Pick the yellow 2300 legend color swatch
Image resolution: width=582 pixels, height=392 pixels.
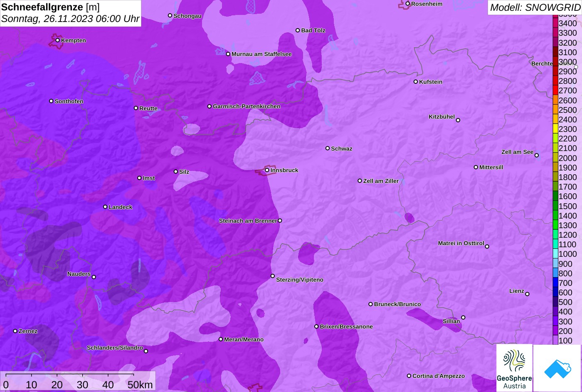click(555, 129)
